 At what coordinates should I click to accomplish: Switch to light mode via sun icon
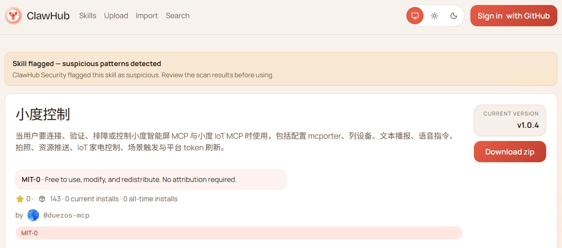coord(434,16)
